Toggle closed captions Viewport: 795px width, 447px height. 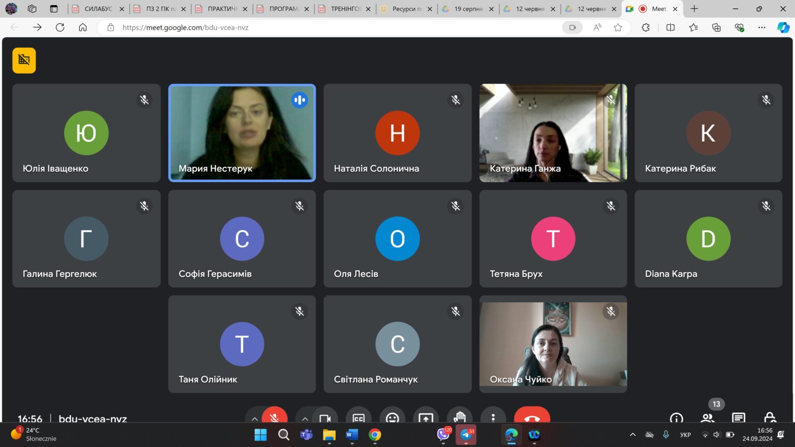coord(358,418)
